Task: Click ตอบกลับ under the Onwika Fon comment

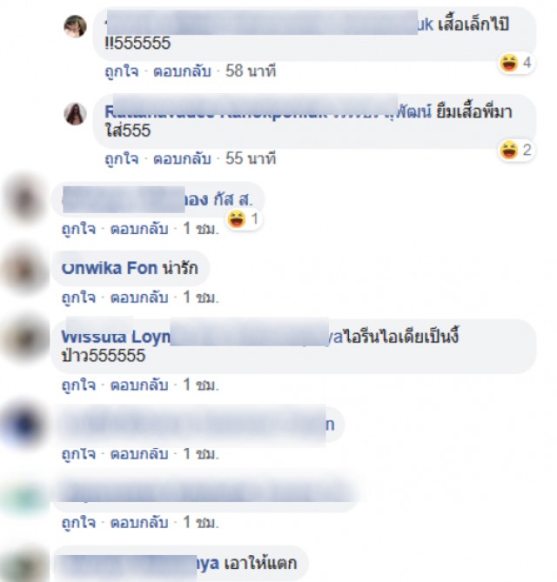Action: pyautogui.click(x=139, y=298)
